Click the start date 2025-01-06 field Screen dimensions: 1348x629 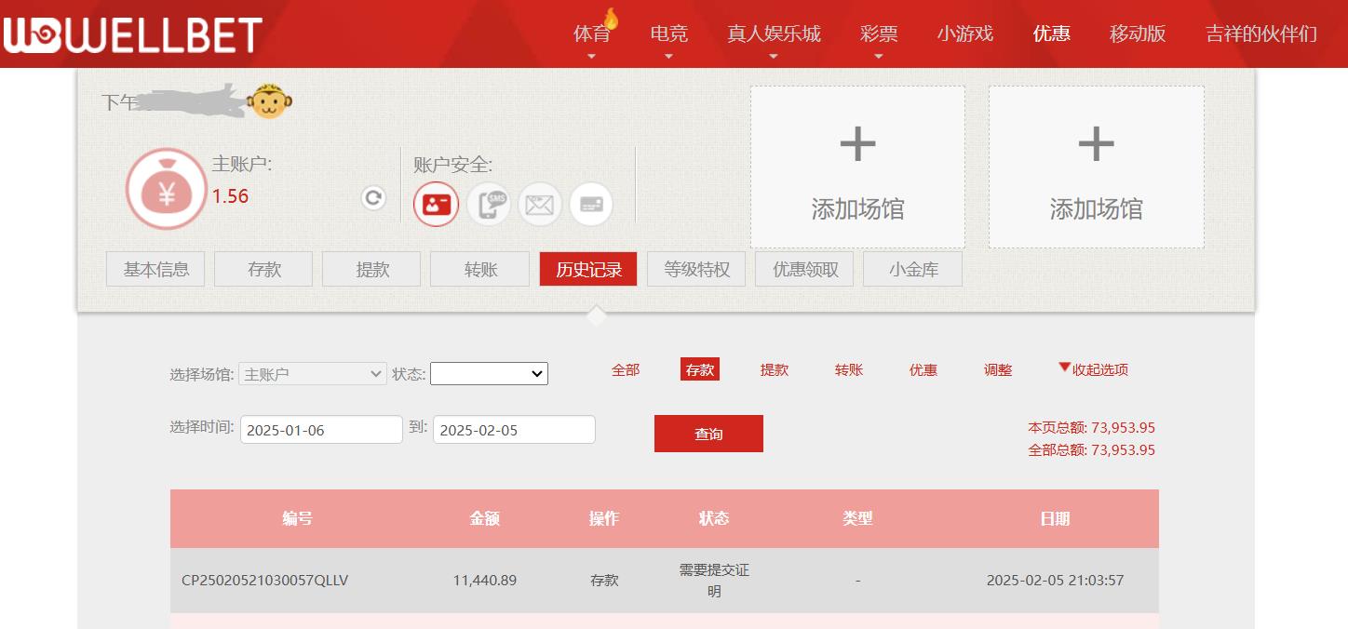[321, 429]
